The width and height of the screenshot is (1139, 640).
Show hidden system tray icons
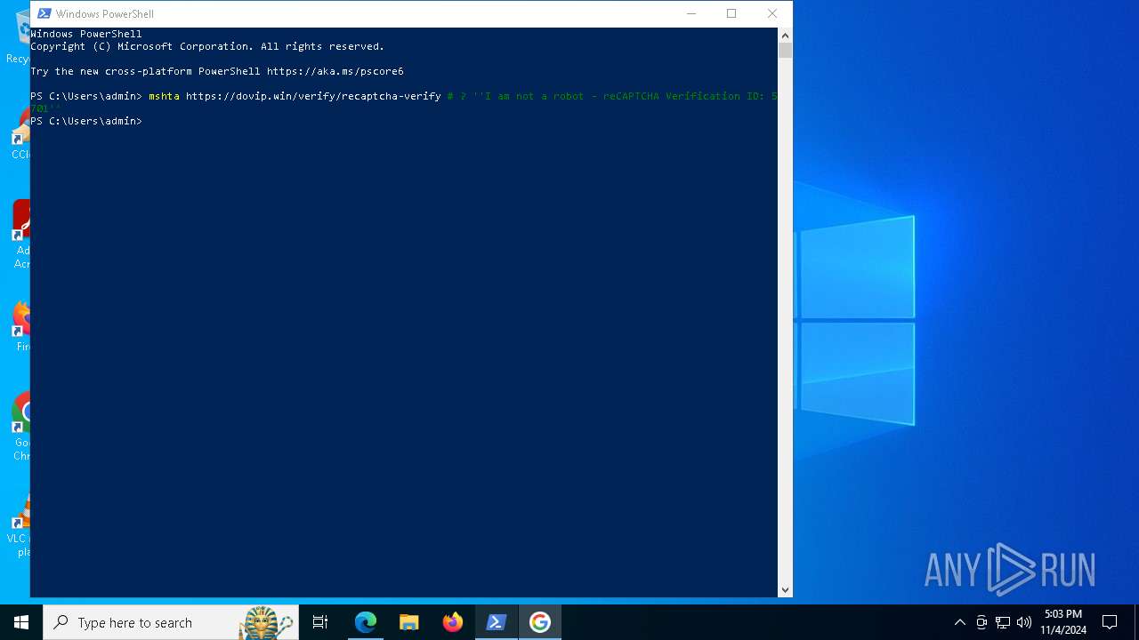(x=959, y=622)
